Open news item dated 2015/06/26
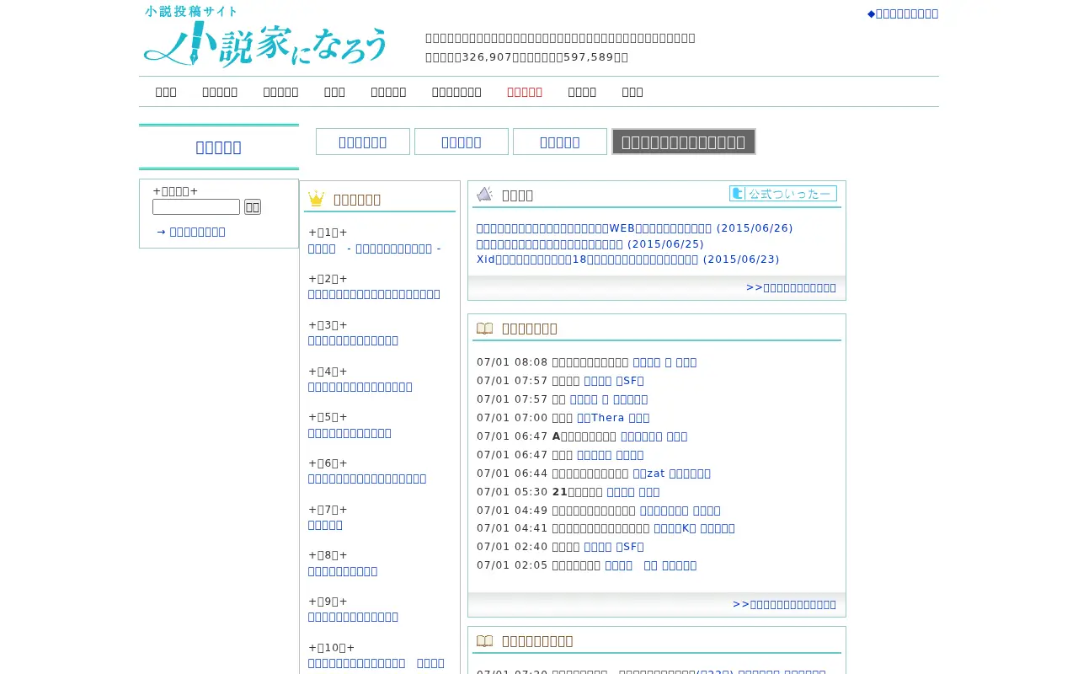The image size is (1078, 674). [635, 228]
